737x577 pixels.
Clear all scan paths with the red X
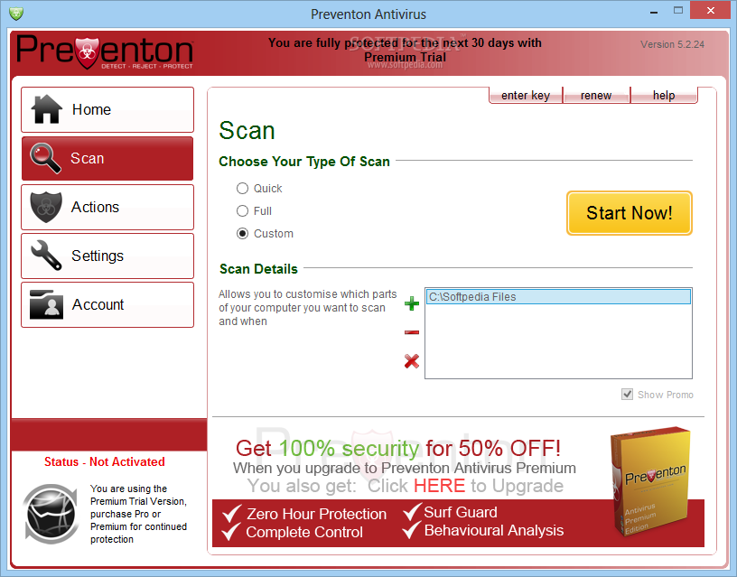pos(412,361)
